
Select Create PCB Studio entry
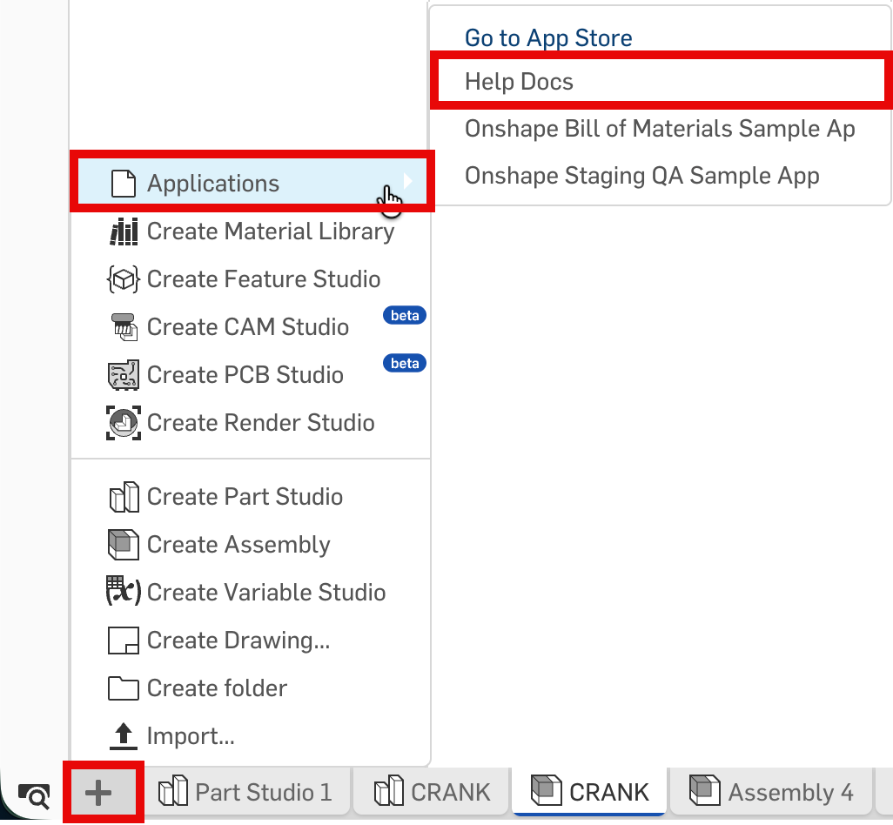251,374
